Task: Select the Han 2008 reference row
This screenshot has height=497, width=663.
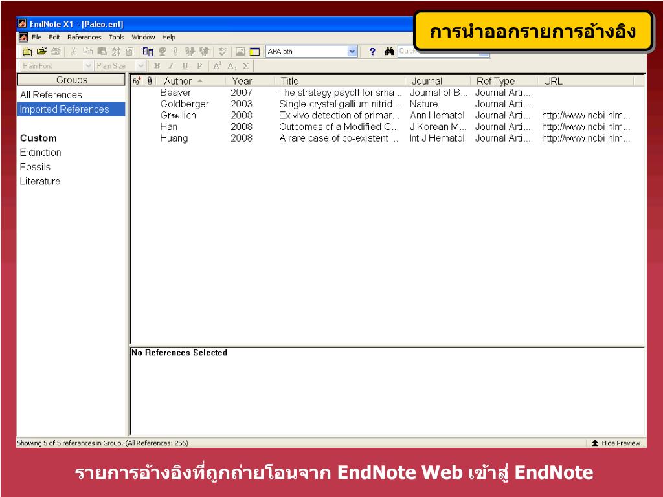Action: pyautogui.click(x=387, y=127)
